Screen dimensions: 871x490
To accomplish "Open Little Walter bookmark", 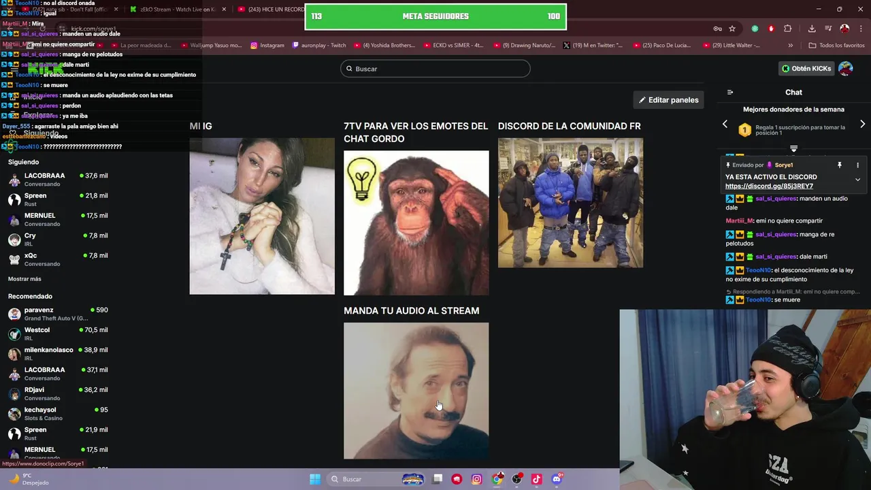I will point(732,46).
